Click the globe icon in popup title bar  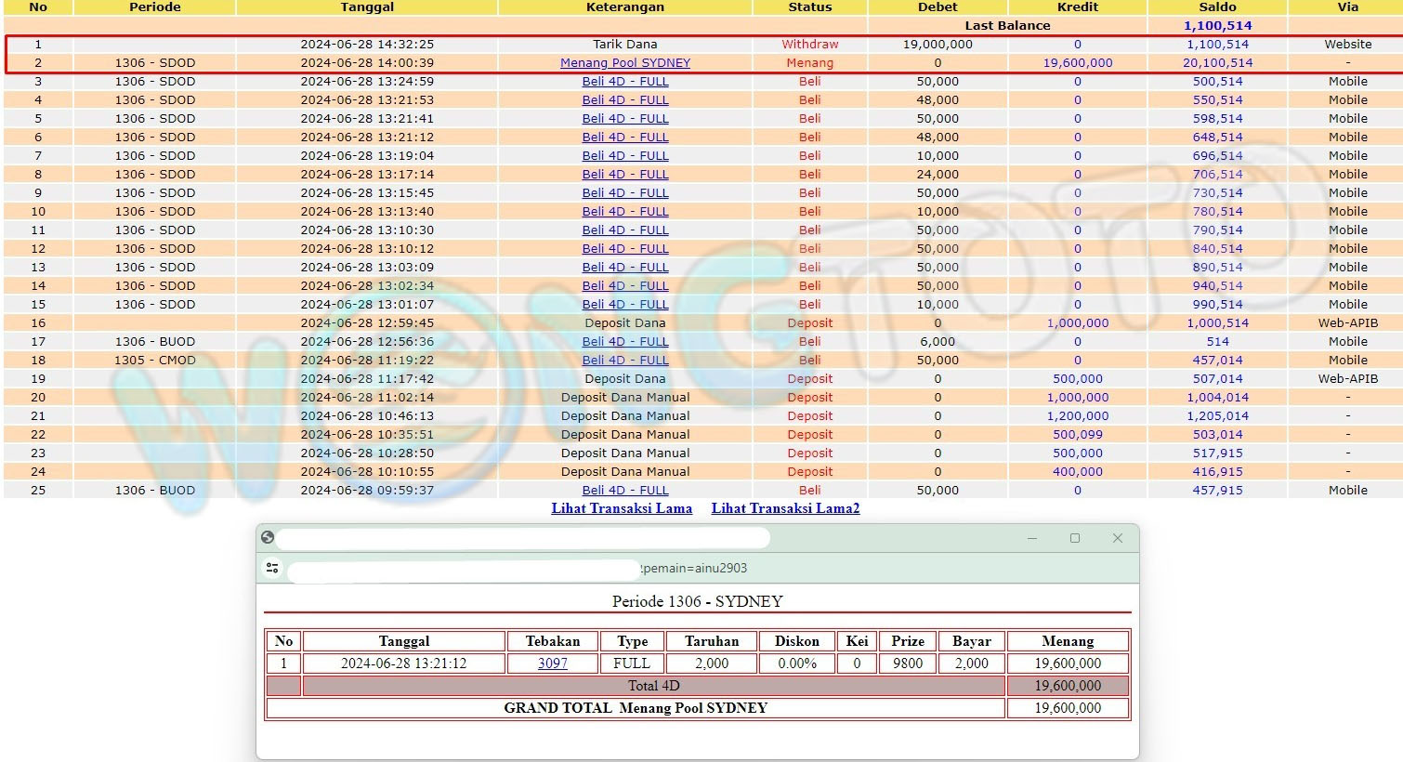[268, 537]
